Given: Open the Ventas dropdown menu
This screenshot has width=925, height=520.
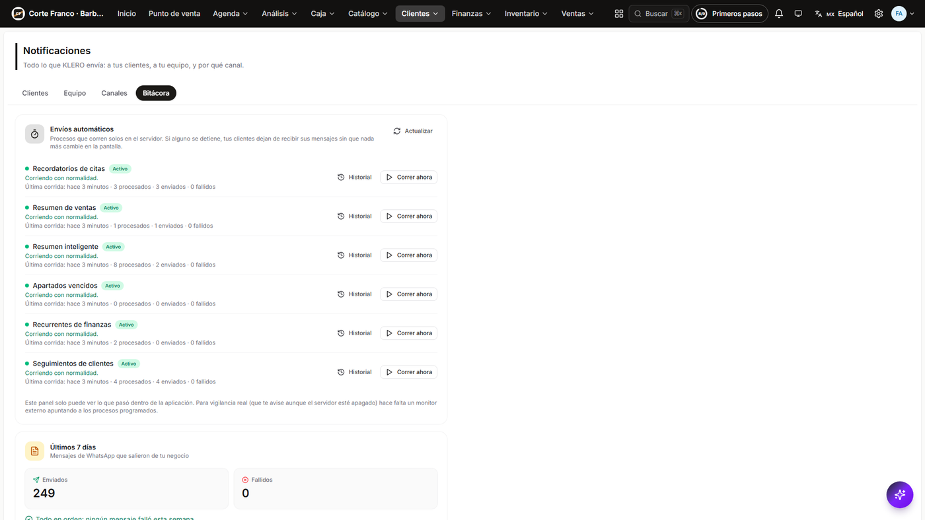Looking at the screenshot, I should (x=577, y=13).
